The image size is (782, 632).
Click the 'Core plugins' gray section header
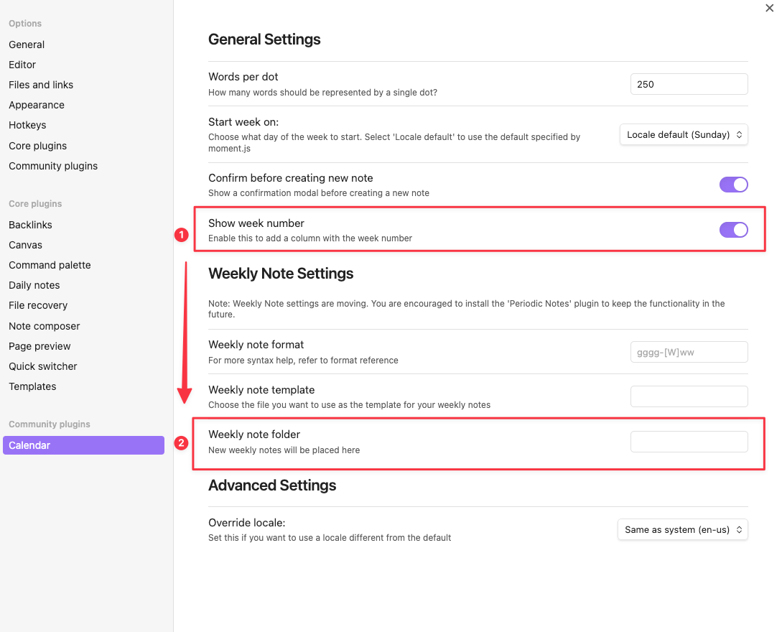[35, 204]
